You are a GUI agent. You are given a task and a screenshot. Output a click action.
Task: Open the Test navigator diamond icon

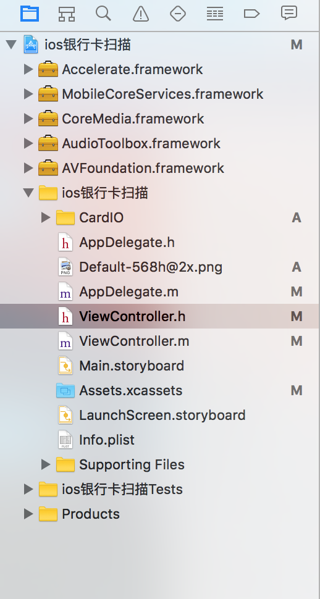coord(178,14)
